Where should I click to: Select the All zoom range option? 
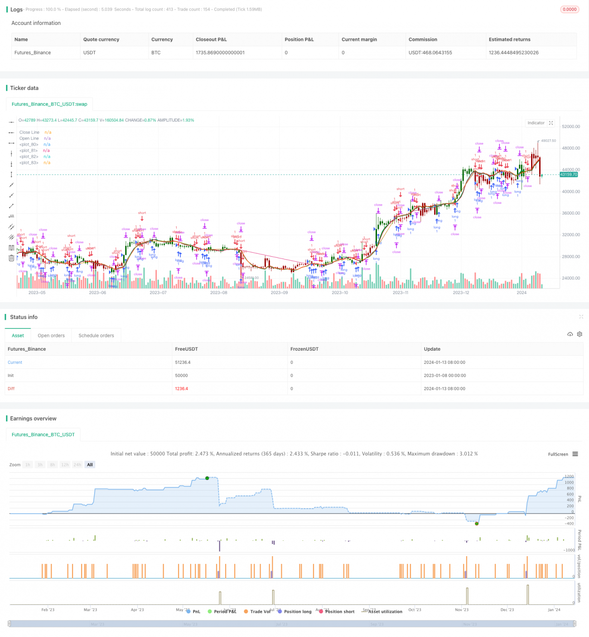point(89,464)
